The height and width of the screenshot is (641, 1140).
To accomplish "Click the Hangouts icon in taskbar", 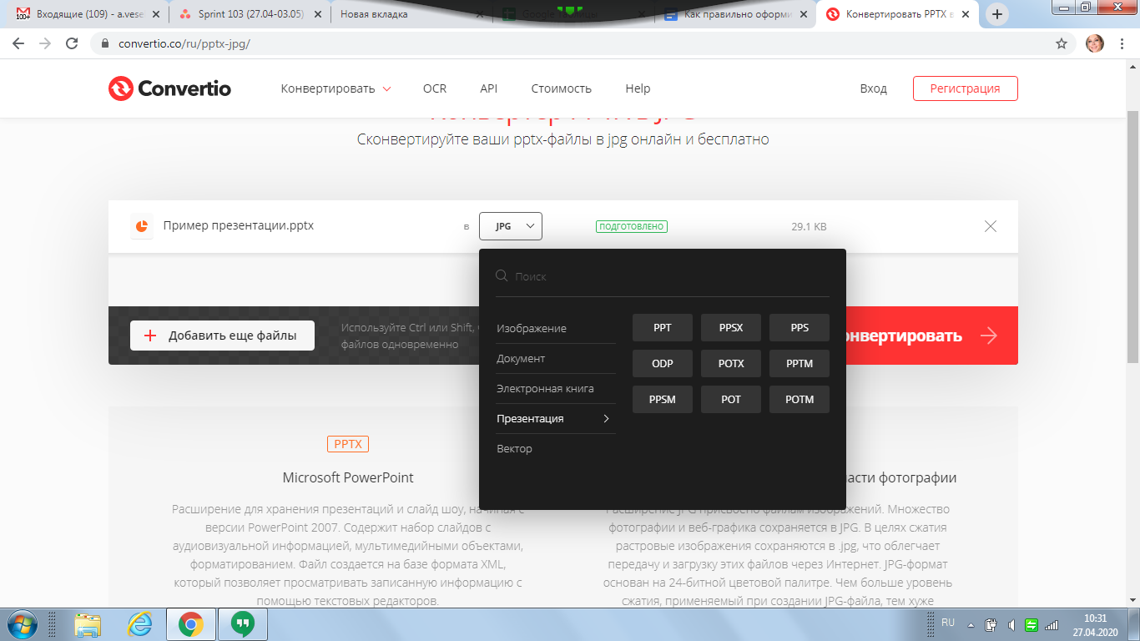I will click(242, 623).
